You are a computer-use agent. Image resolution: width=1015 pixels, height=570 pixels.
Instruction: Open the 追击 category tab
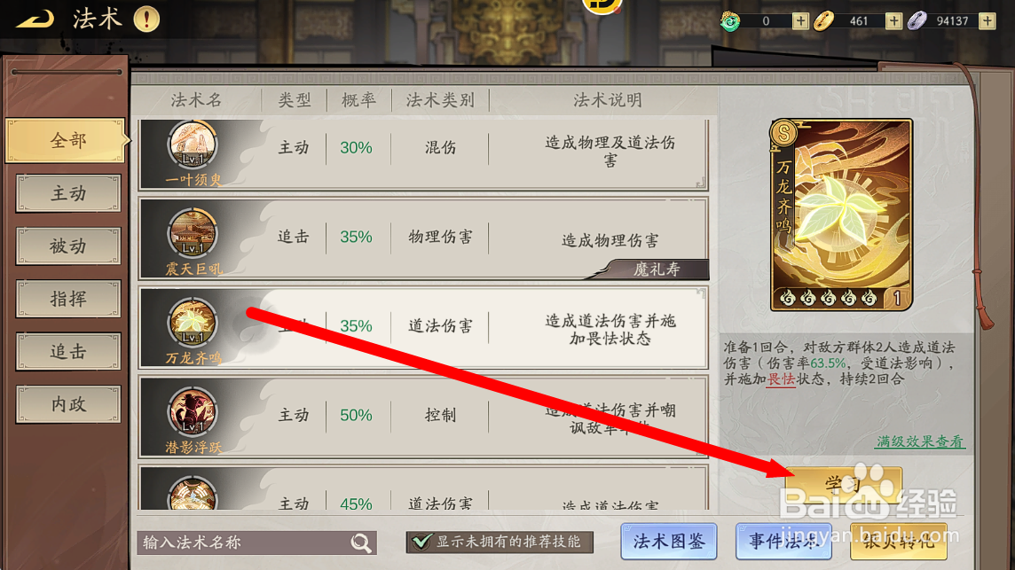[68, 351]
